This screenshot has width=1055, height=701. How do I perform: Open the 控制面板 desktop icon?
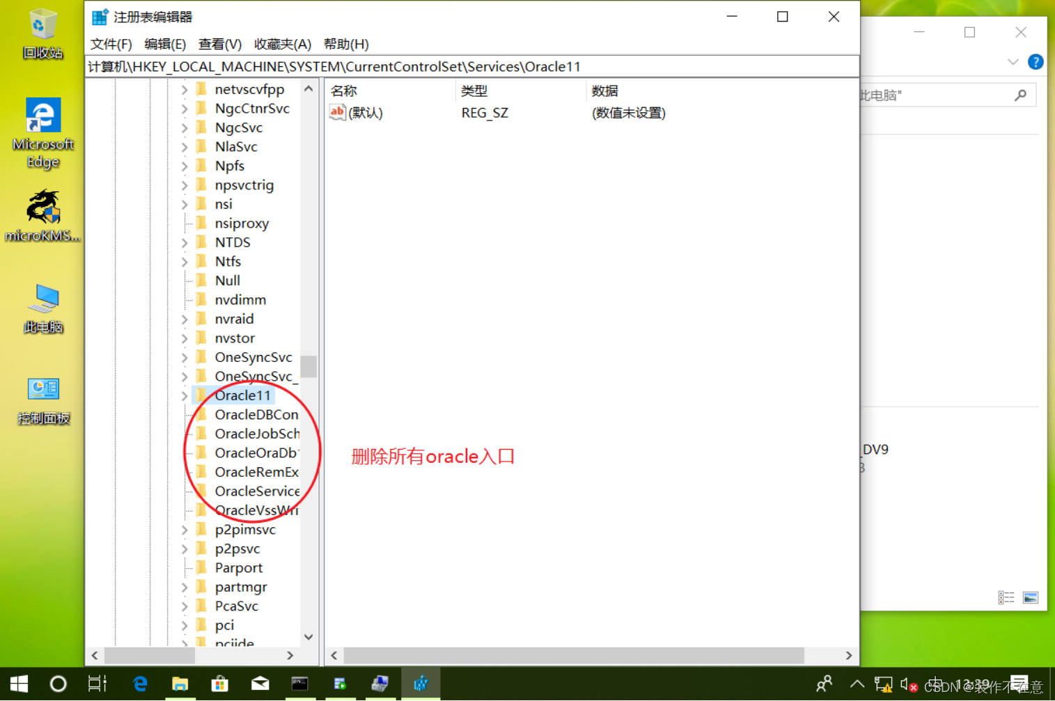coord(43,400)
